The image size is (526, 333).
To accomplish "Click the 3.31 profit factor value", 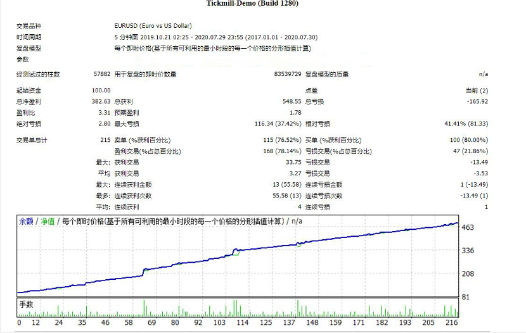I will pos(105,113).
